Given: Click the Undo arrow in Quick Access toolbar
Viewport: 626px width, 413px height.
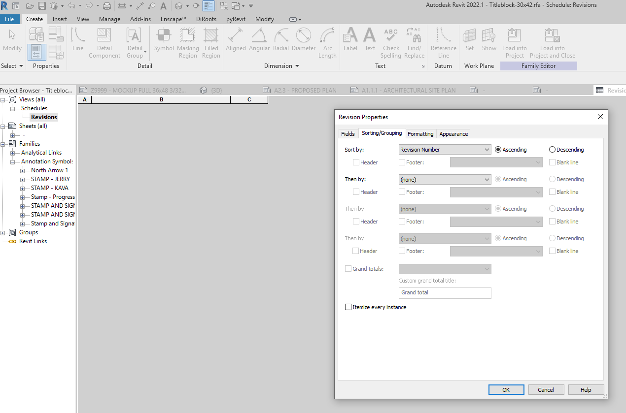Looking at the screenshot, I should [x=71, y=6].
